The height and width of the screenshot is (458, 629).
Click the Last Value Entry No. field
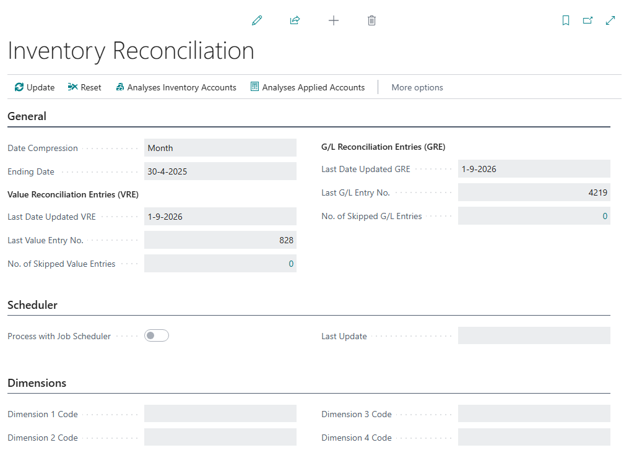point(220,240)
